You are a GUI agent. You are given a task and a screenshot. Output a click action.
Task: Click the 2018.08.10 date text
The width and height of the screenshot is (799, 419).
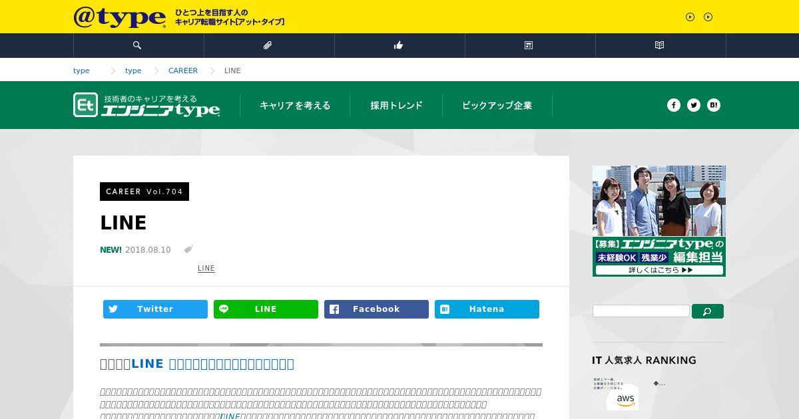[x=148, y=250]
